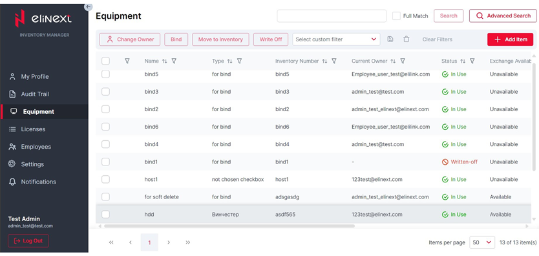Viewport: 539px width, 256px height.
Task: Open filter on the Inventory Number column
Action: tap(333, 61)
